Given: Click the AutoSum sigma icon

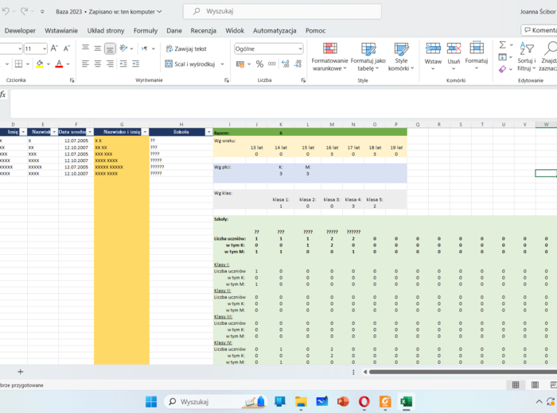Looking at the screenshot, I should tap(502, 45).
